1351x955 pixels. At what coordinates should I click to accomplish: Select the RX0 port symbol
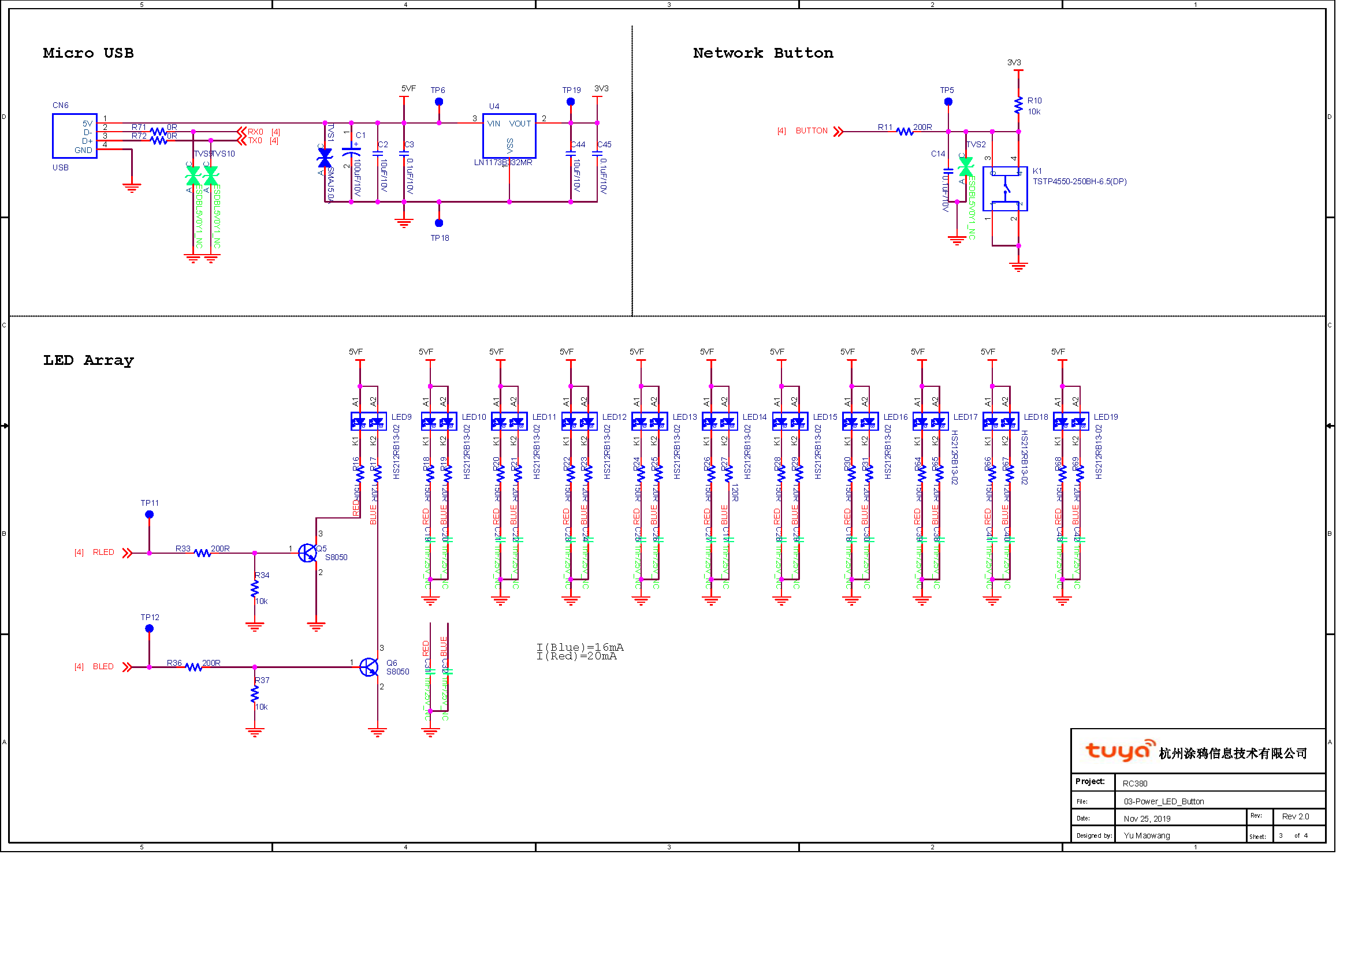coord(241,132)
